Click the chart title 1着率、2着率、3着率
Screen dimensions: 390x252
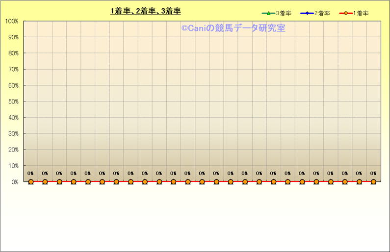tap(146, 11)
